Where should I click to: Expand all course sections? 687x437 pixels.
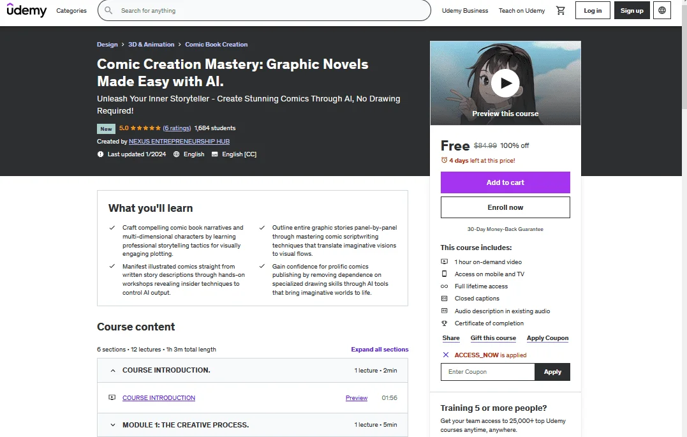380,350
